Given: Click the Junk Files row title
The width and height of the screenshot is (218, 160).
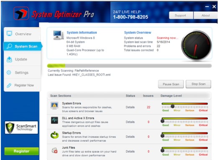Looking at the screenshot, I should 68,147.
